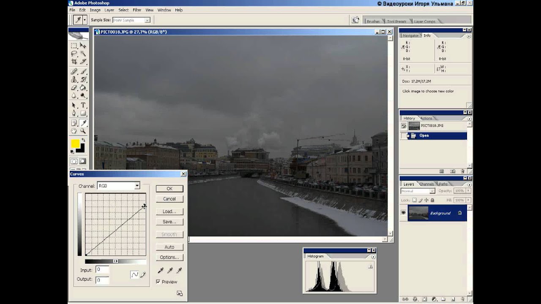Click OK in the Curves dialog
541x304 pixels.
(169, 189)
